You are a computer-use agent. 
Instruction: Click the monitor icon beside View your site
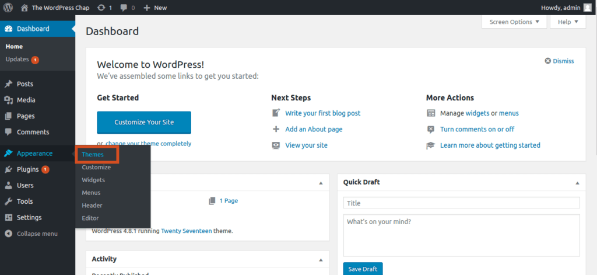276,145
